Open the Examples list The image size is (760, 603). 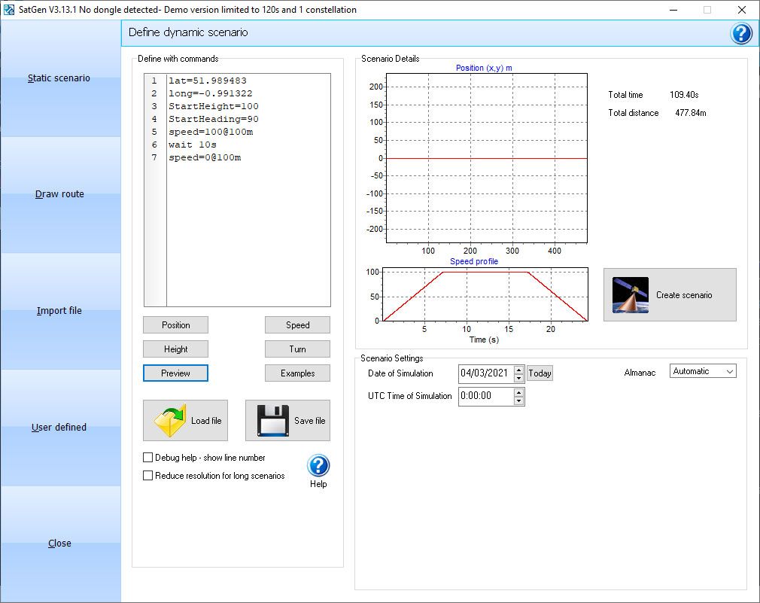tap(297, 373)
